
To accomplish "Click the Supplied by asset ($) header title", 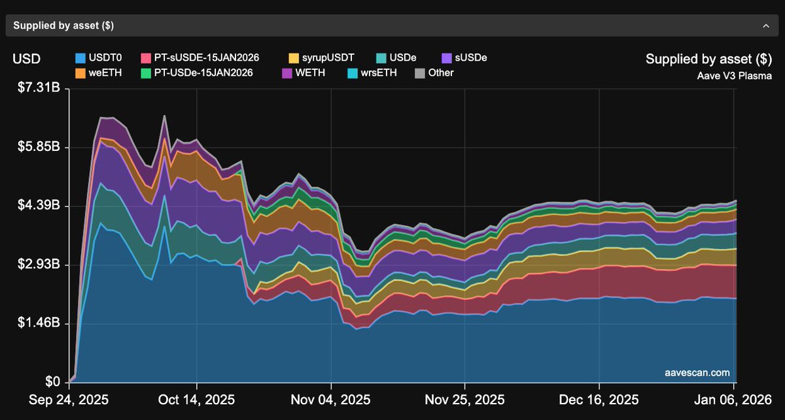I will tap(64, 25).
